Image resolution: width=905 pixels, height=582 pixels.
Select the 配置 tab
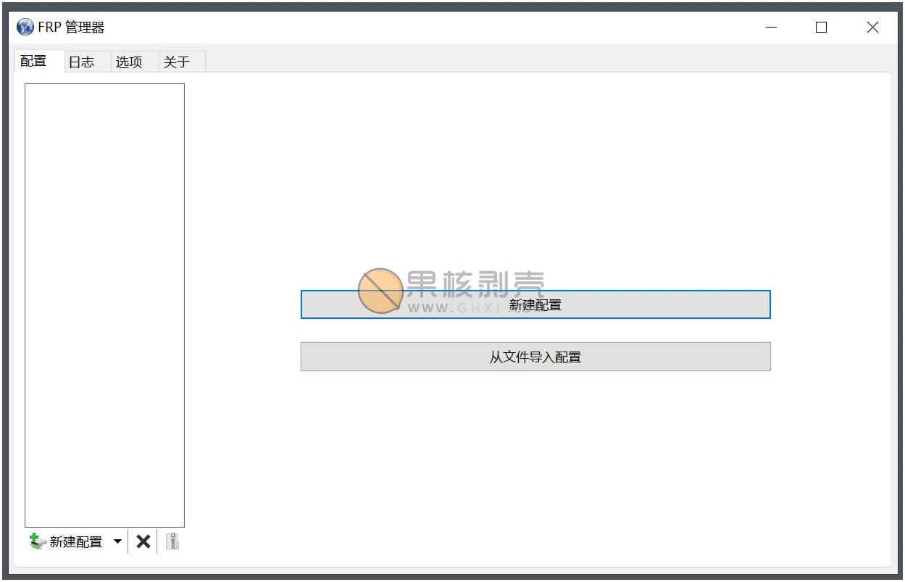pos(34,61)
